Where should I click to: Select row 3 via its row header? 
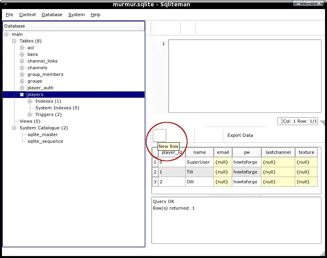(155, 182)
